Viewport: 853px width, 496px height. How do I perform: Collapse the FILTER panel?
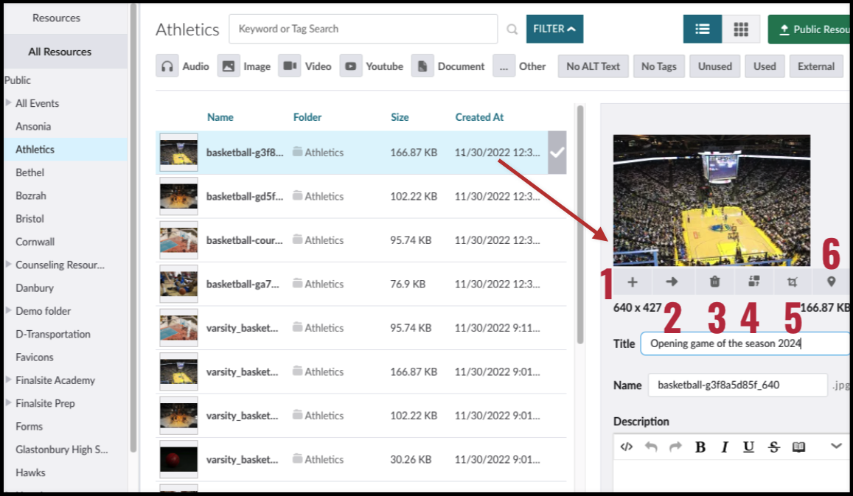[554, 29]
